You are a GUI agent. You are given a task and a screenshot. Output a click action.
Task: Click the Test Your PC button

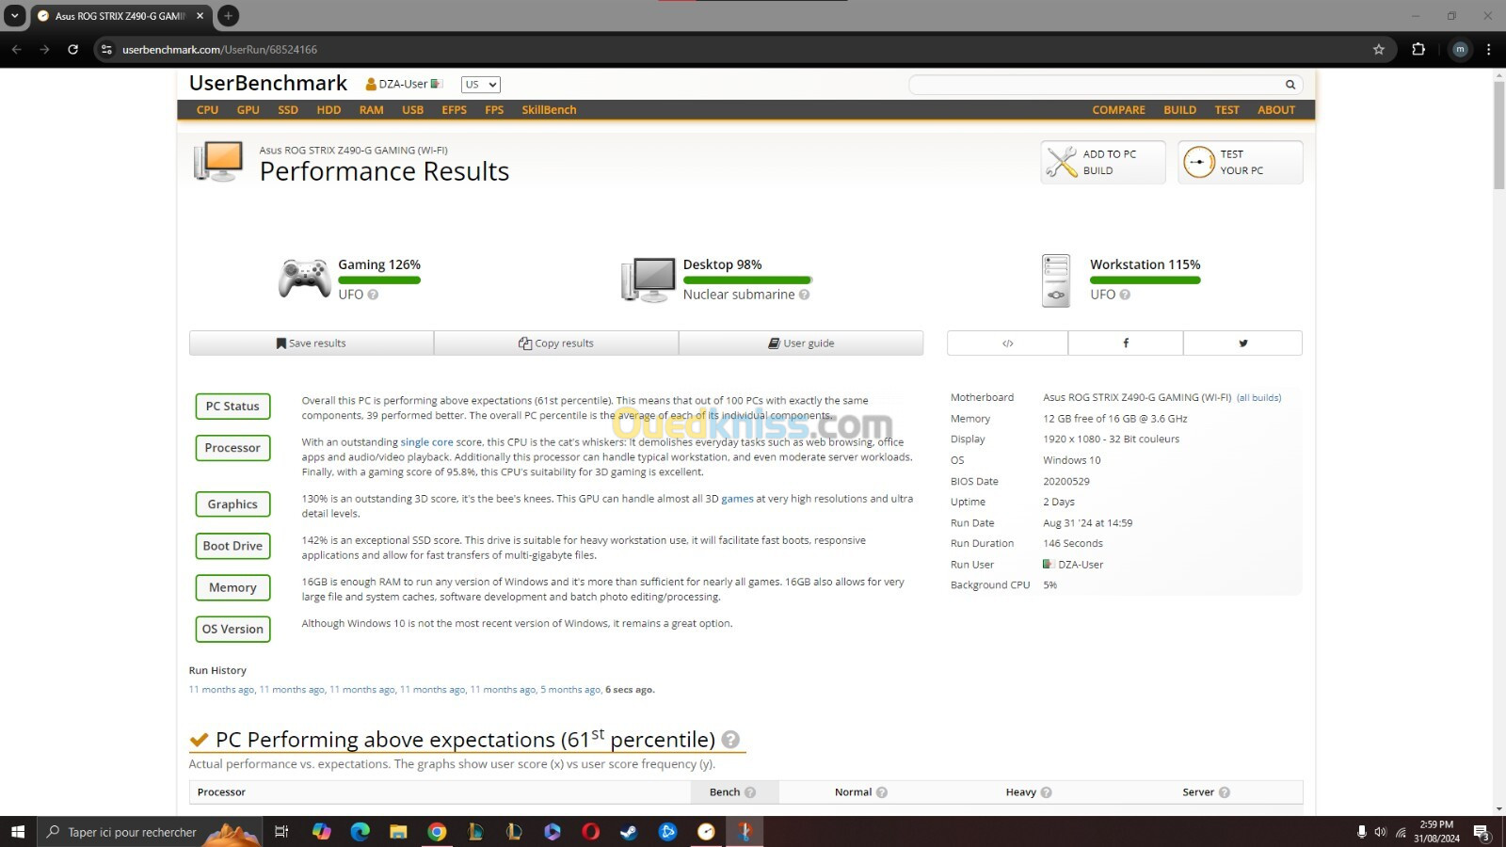tap(1241, 162)
